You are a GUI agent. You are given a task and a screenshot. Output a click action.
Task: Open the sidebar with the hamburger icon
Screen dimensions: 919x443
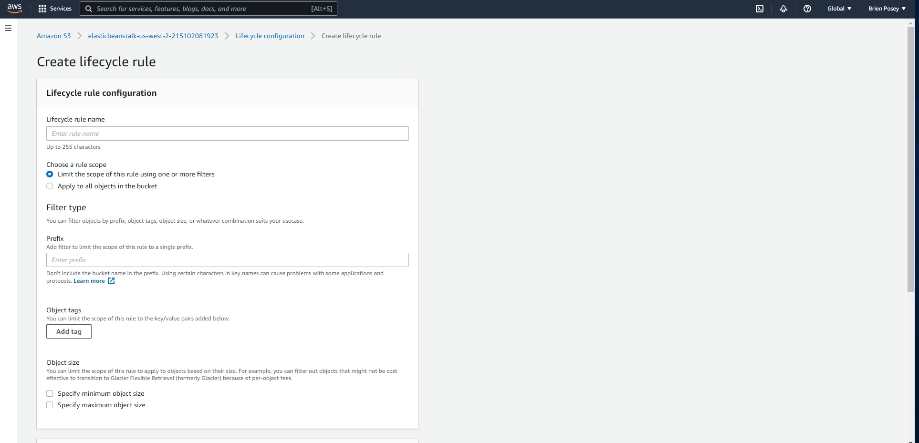click(8, 28)
